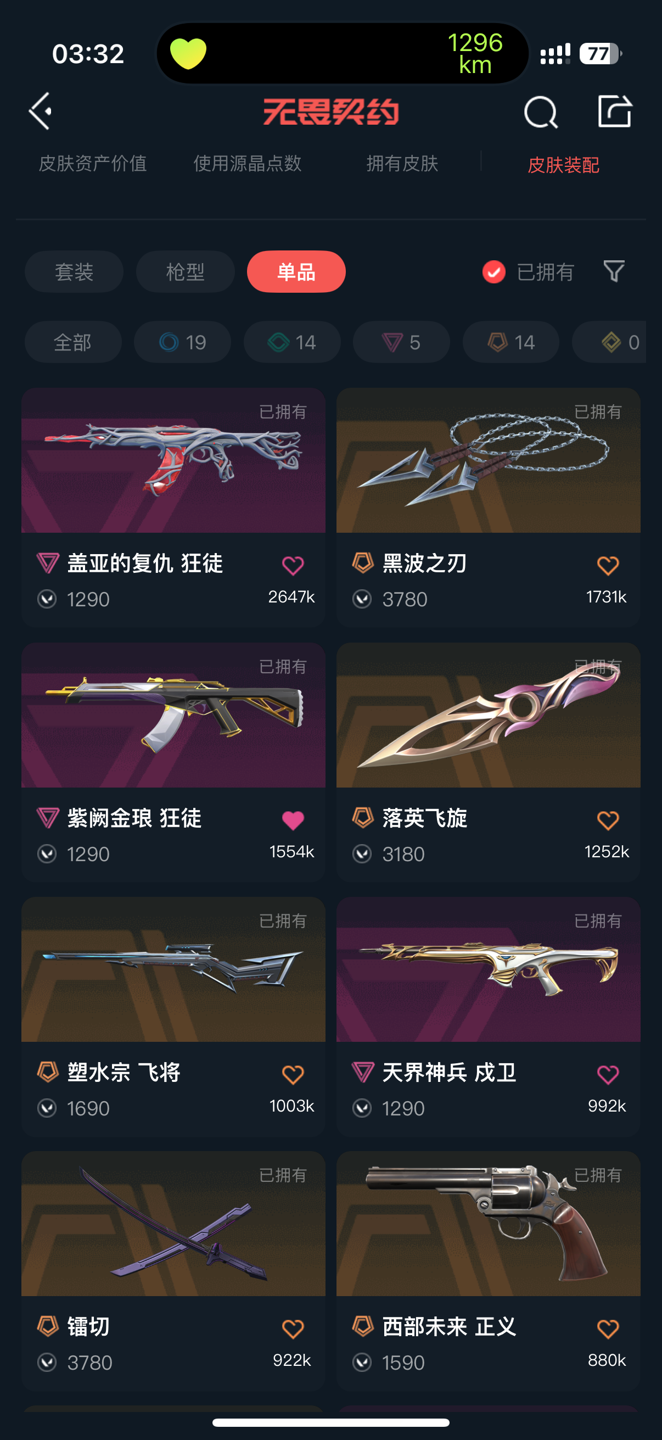Tap the green heart health widget
The height and width of the screenshot is (1440, 662).
(x=188, y=54)
